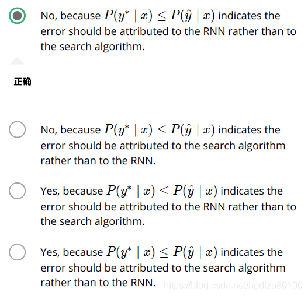Click "No," in the second answer
The width and height of the screenshot is (308, 296).
(49, 130)
